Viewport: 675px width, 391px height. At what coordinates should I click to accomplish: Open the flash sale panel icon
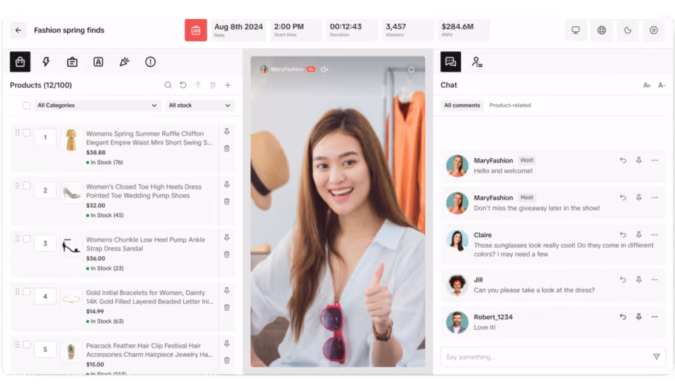click(45, 61)
